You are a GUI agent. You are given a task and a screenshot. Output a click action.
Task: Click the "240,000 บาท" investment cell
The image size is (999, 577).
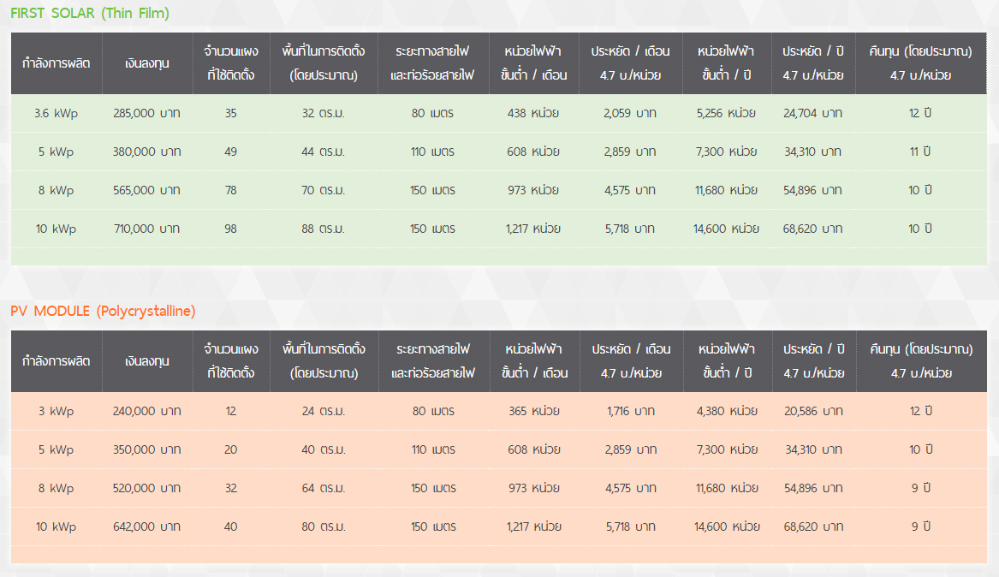pyautogui.click(x=146, y=412)
